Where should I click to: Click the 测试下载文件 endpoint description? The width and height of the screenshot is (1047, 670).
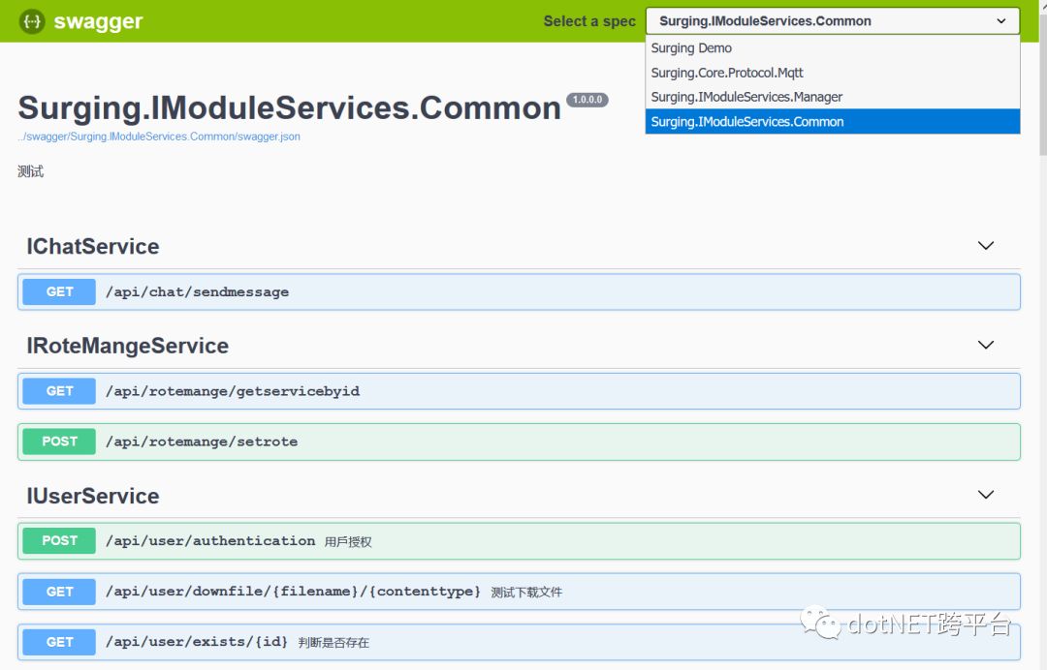coord(526,592)
